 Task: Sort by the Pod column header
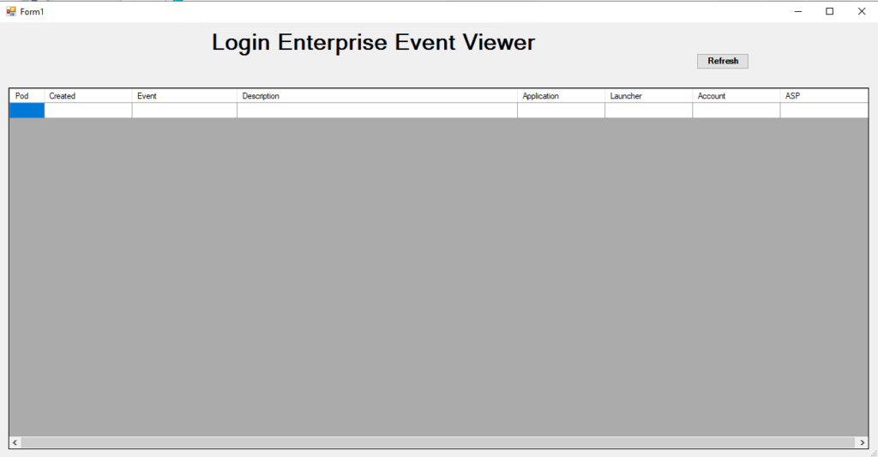[27, 96]
